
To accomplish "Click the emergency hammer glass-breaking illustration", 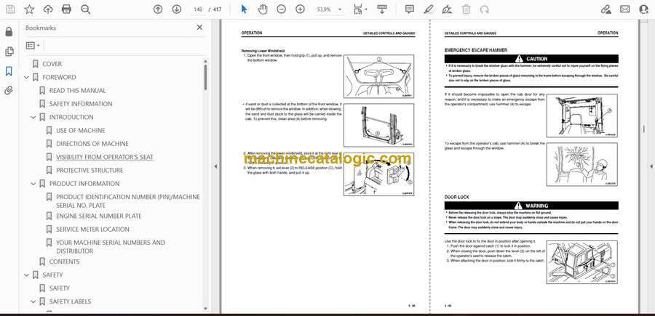I will (x=581, y=164).
